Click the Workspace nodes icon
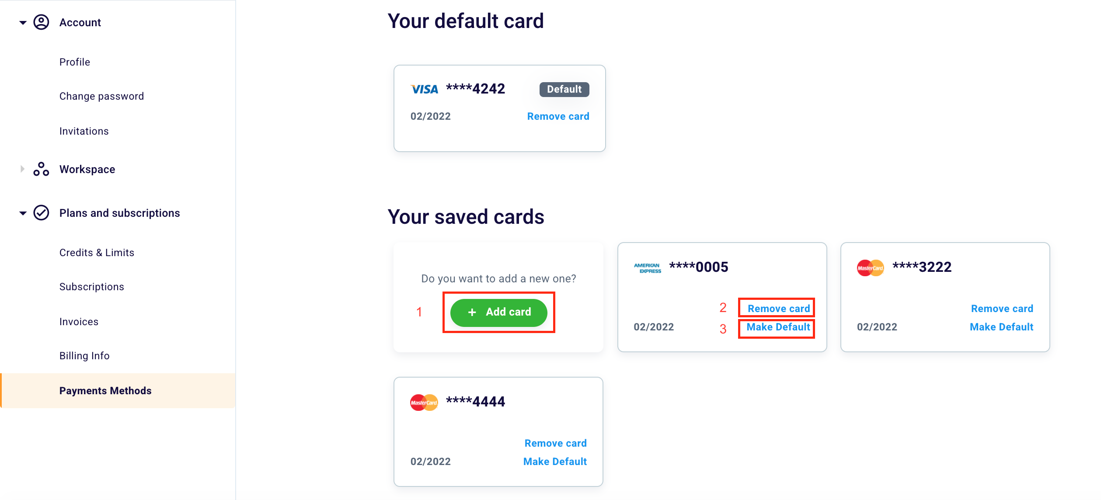Screen dimensions: 1101x500 tap(41, 169)
